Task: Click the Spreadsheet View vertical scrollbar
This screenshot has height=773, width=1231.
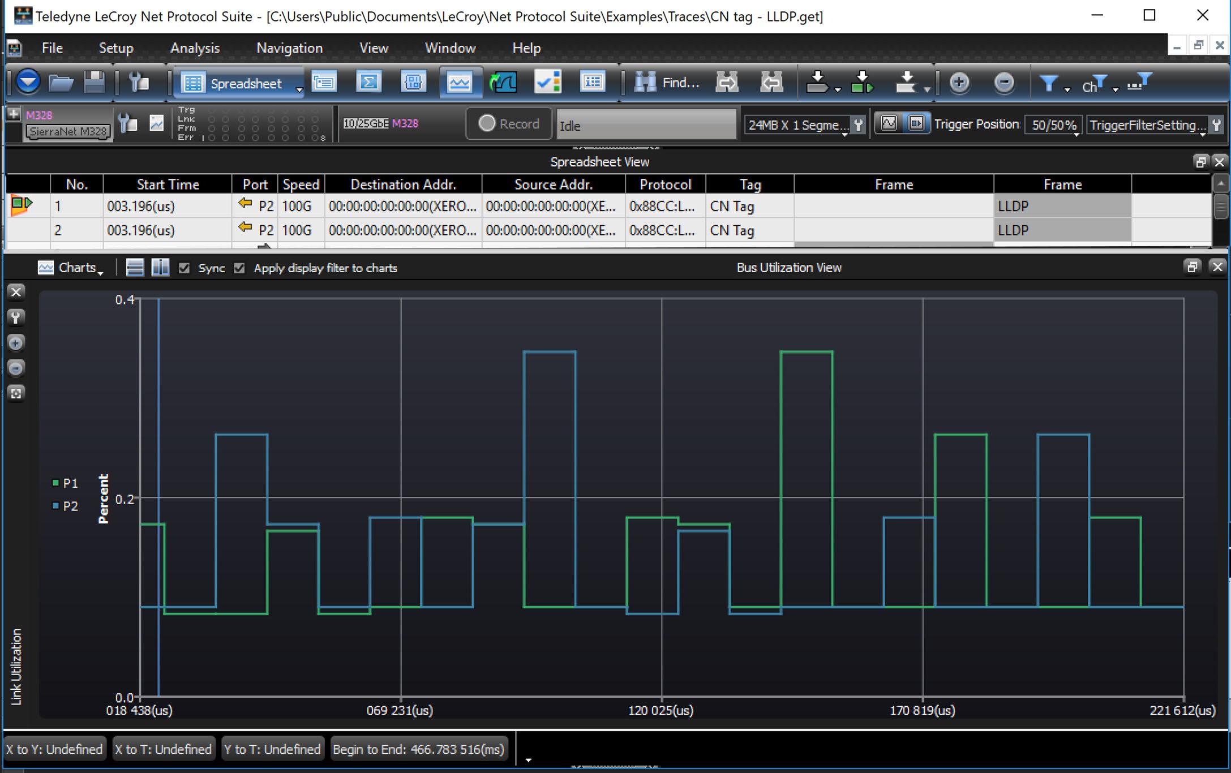Action: [1220, 212]
